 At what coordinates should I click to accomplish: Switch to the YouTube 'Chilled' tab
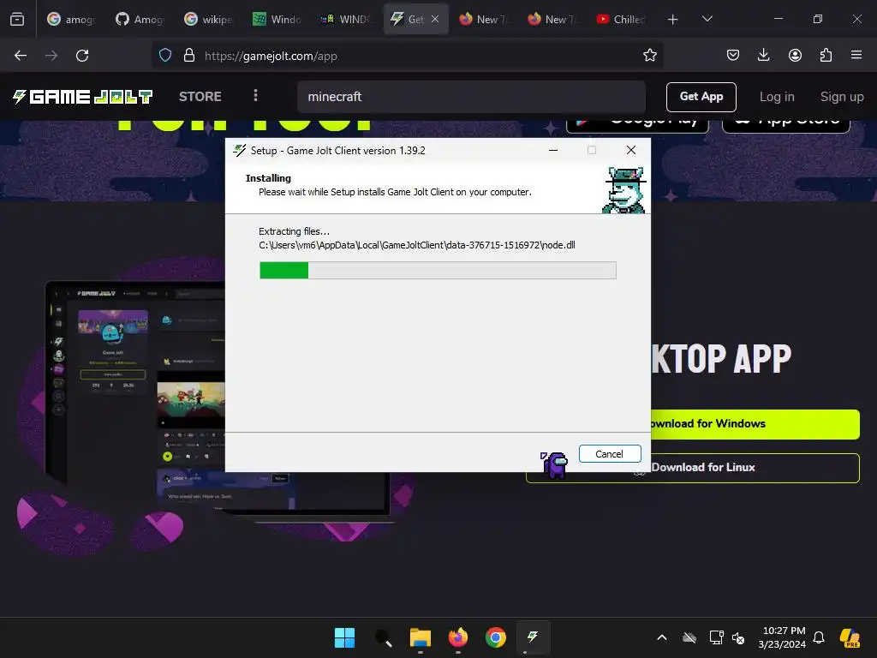tap(622, 19)
